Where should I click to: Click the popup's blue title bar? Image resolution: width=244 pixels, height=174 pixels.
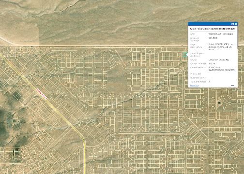[210, 24]
